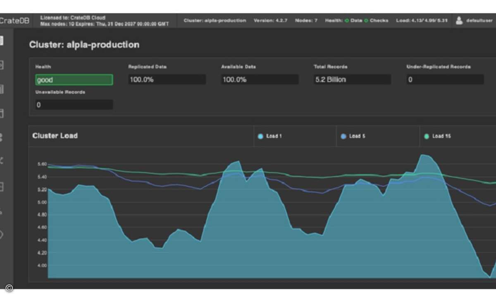Open the Overview icon in left sidebar

click(x=2, y=40)
